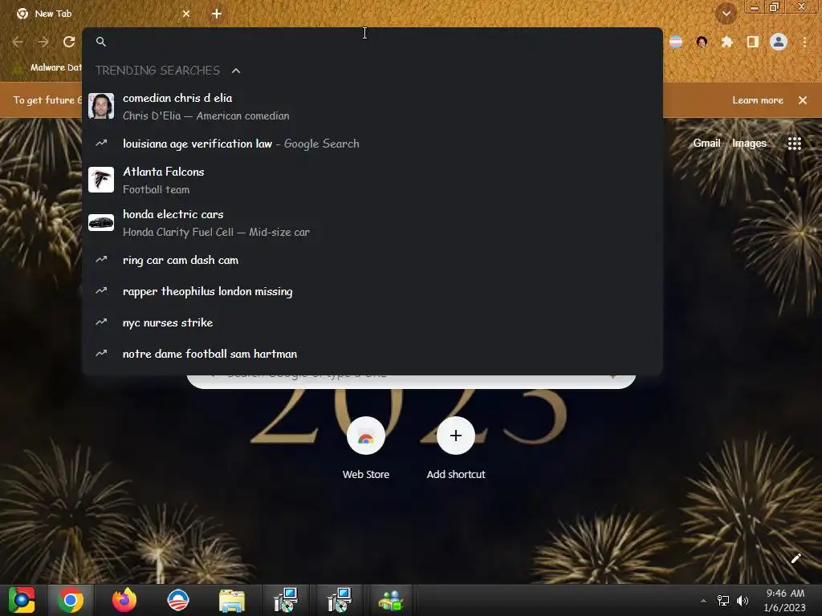
Task: Close the New Tab tab
Action: click(x=186, y=14)
